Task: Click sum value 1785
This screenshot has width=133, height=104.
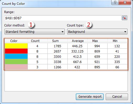Action: [x=57, y=46]
